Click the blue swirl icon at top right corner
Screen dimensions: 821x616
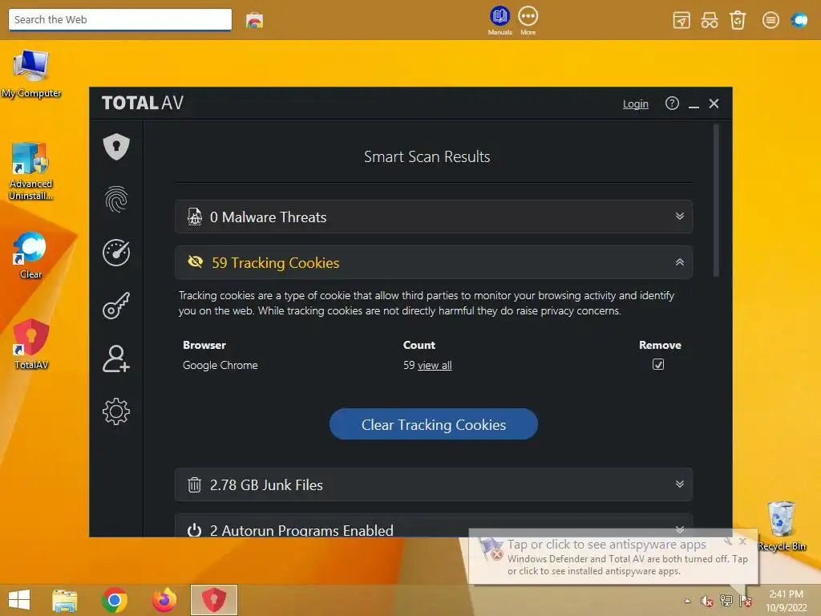click(799, 20)
